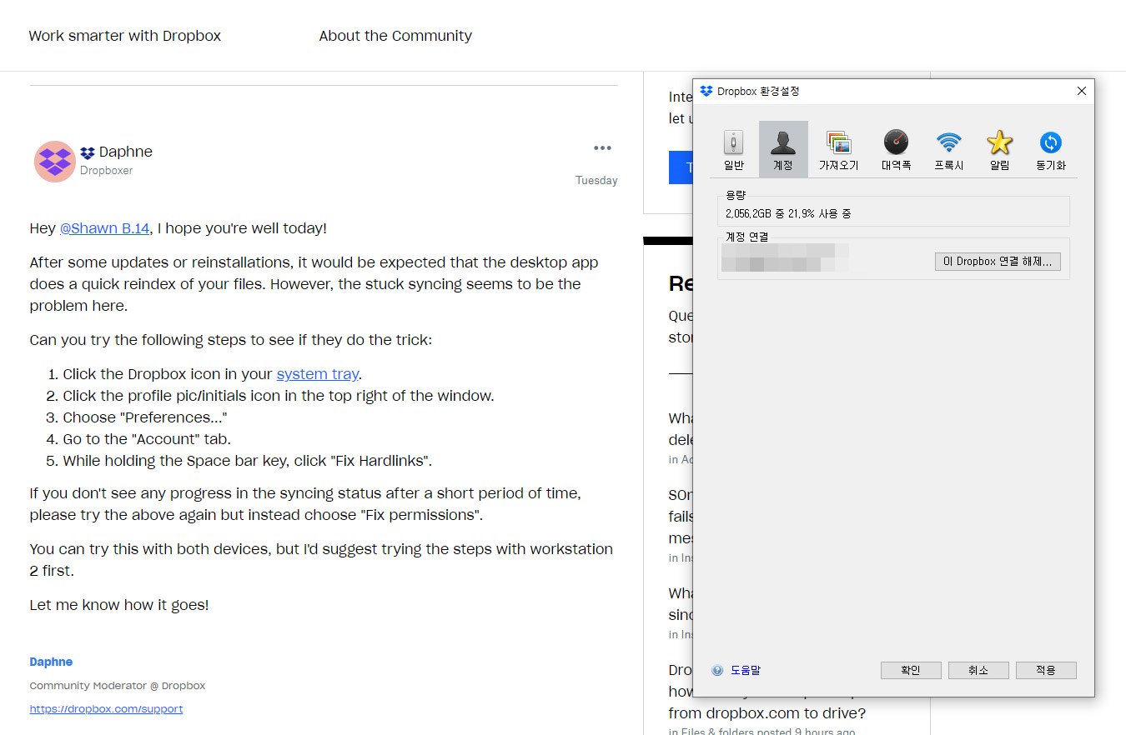The width and height of the screenshot is (1126, 735).
Task: Click the 'Let me know how it goes!' line
Action: coord(119,605)
